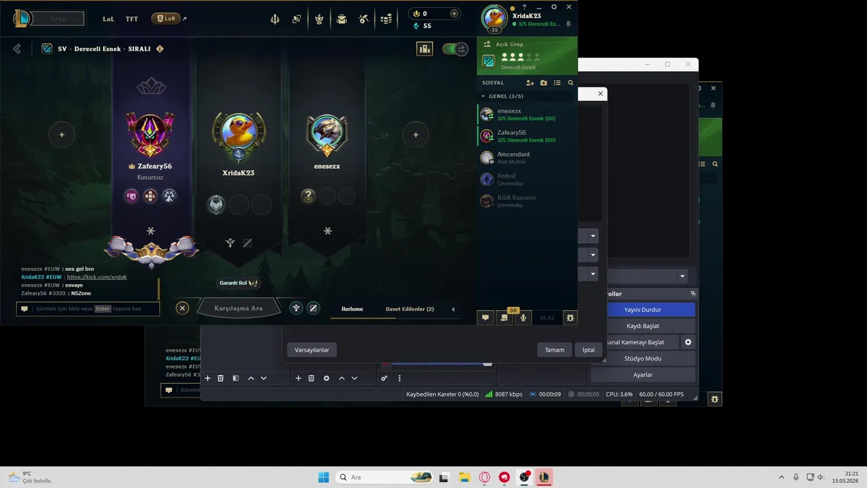Invite player to the left empty slot
The height and width of the screenshot is (488, 867).
coord(62,134)
